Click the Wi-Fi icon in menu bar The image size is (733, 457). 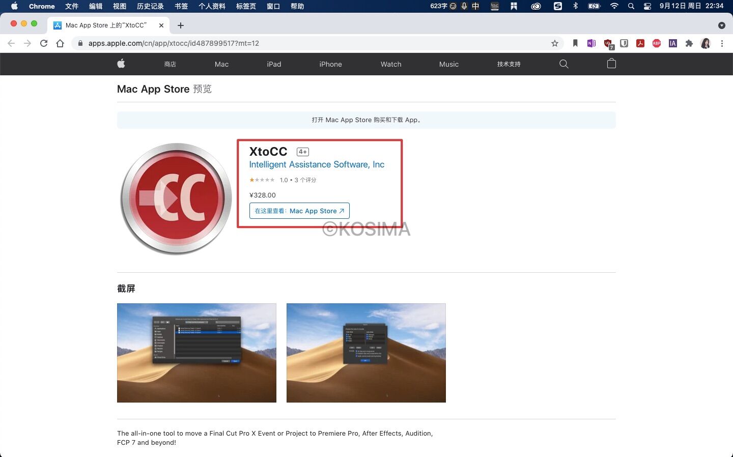614,6
